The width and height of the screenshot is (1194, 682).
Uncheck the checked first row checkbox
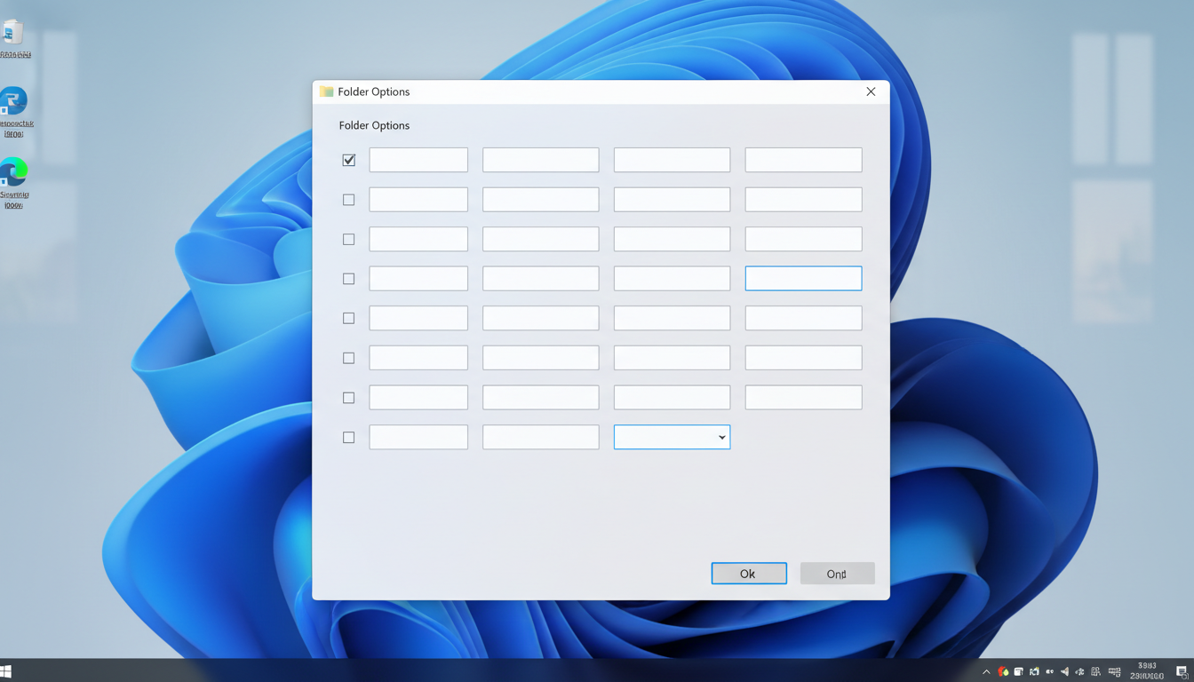348,160
